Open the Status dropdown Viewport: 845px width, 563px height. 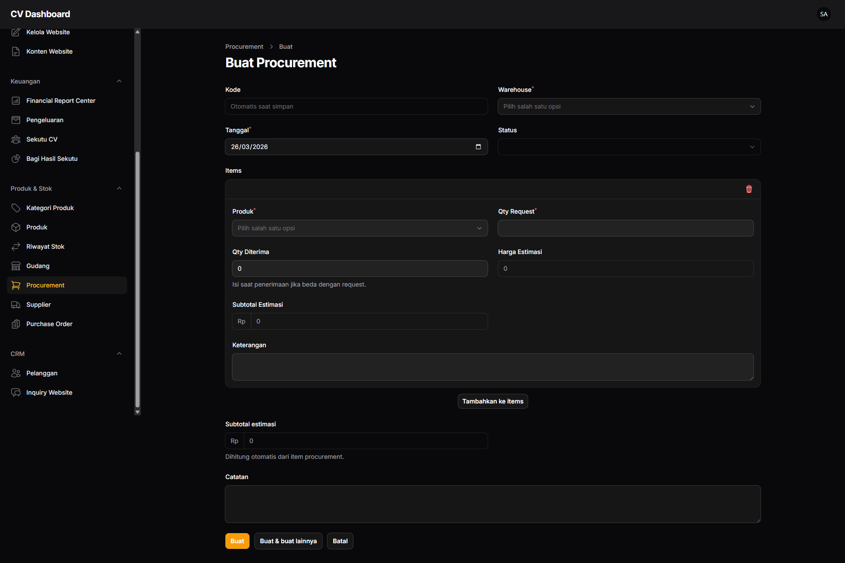(x=629, y=147)
